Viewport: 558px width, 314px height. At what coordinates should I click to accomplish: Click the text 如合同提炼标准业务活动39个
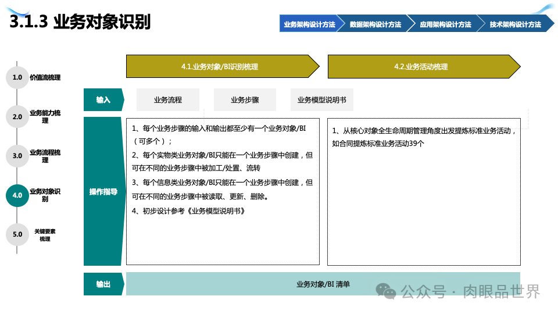pyautogui.click(x=378, y=144)
